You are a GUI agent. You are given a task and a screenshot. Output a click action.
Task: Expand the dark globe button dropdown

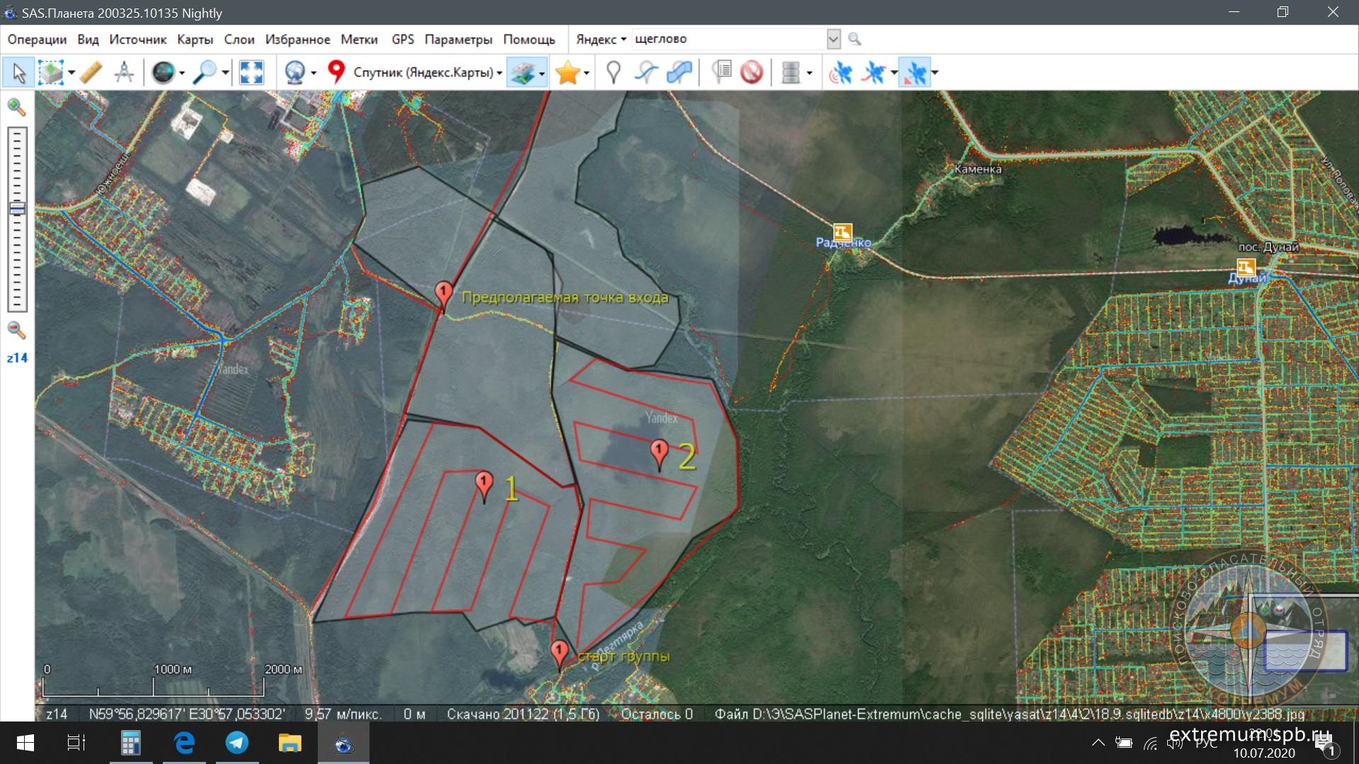tap(182, 72)
